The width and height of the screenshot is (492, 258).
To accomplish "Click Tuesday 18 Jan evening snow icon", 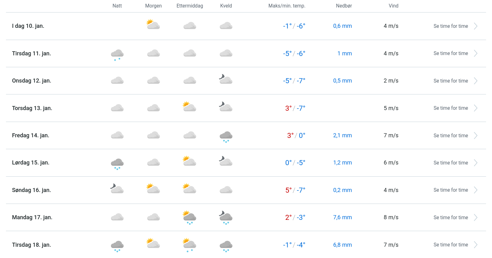I will click(226, 246).
